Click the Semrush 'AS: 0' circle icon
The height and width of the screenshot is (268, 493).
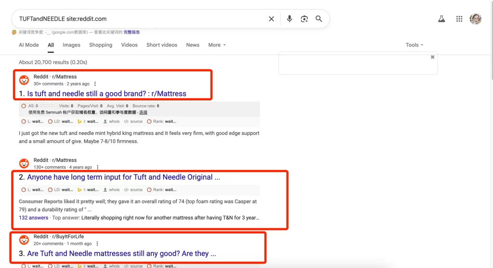(x=24, y=106)
